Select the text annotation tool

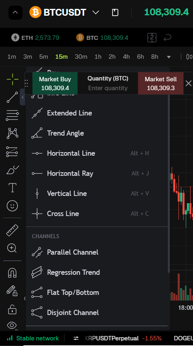pos(12,188)
